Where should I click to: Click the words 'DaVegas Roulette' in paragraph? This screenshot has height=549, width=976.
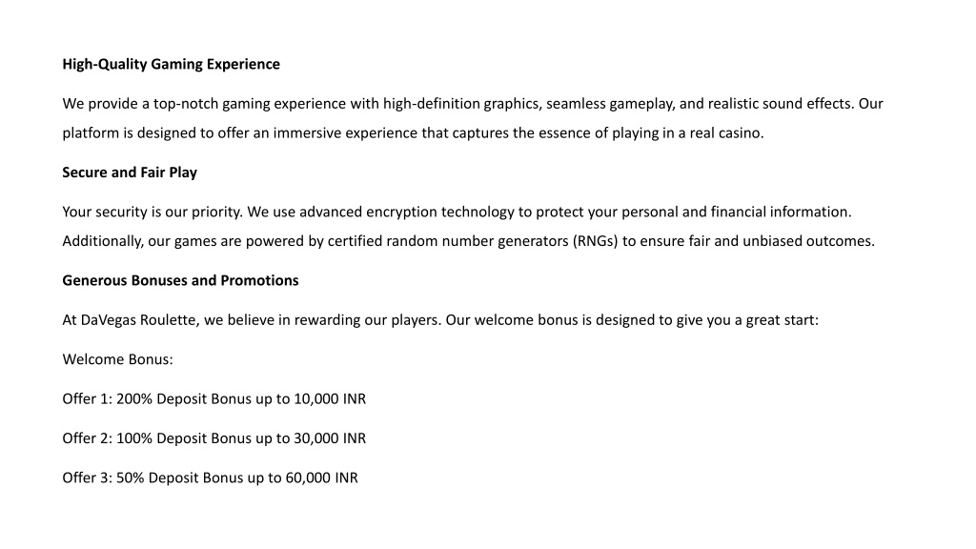tap(138, 320)
